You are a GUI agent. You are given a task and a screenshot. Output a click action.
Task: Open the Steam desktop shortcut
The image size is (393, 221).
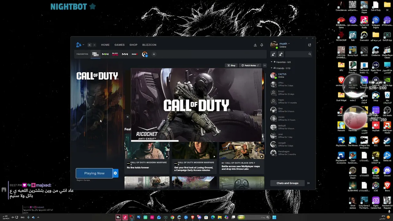point(387,142)
